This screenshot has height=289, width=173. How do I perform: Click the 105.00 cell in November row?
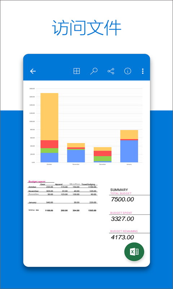93,191
